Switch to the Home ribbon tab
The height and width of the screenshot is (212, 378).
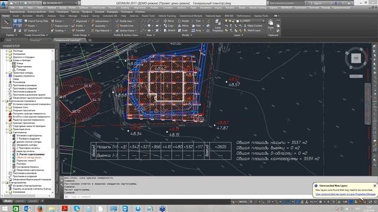point(5,16)
